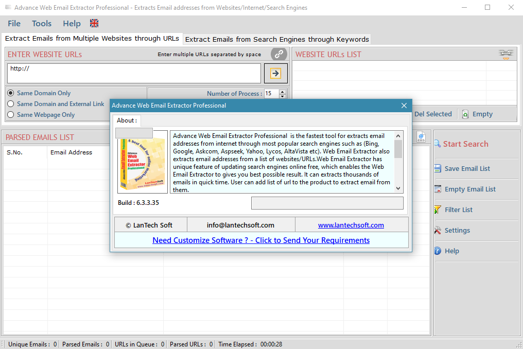Click Time Elapsed status entry
The width and height of the screenshot is (523, 349).
click(250, 344)
